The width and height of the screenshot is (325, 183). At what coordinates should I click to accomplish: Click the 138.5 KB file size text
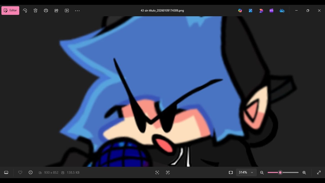pos(73,172)
